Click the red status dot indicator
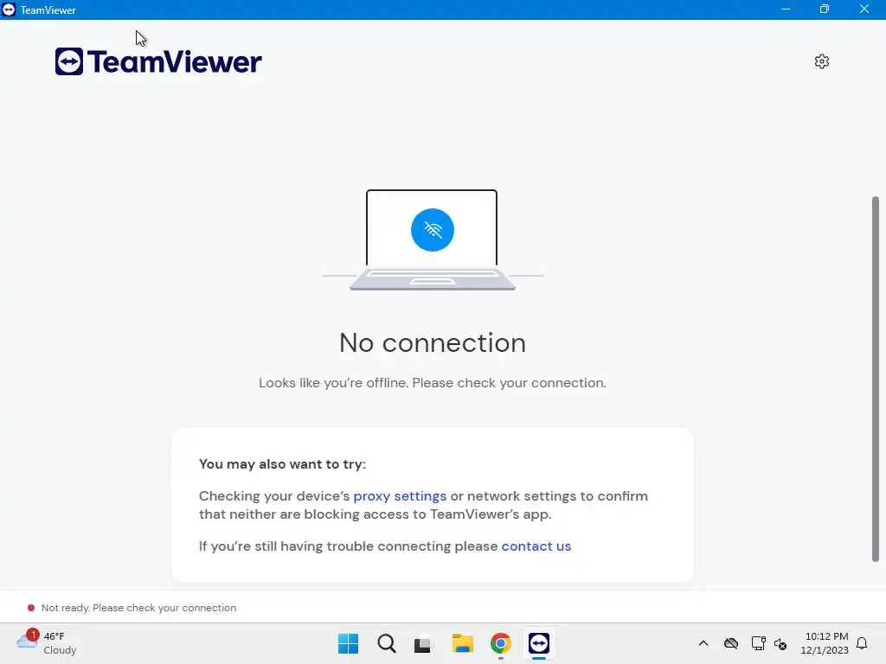Screen dimensions: 886x664 click(31, 608)
